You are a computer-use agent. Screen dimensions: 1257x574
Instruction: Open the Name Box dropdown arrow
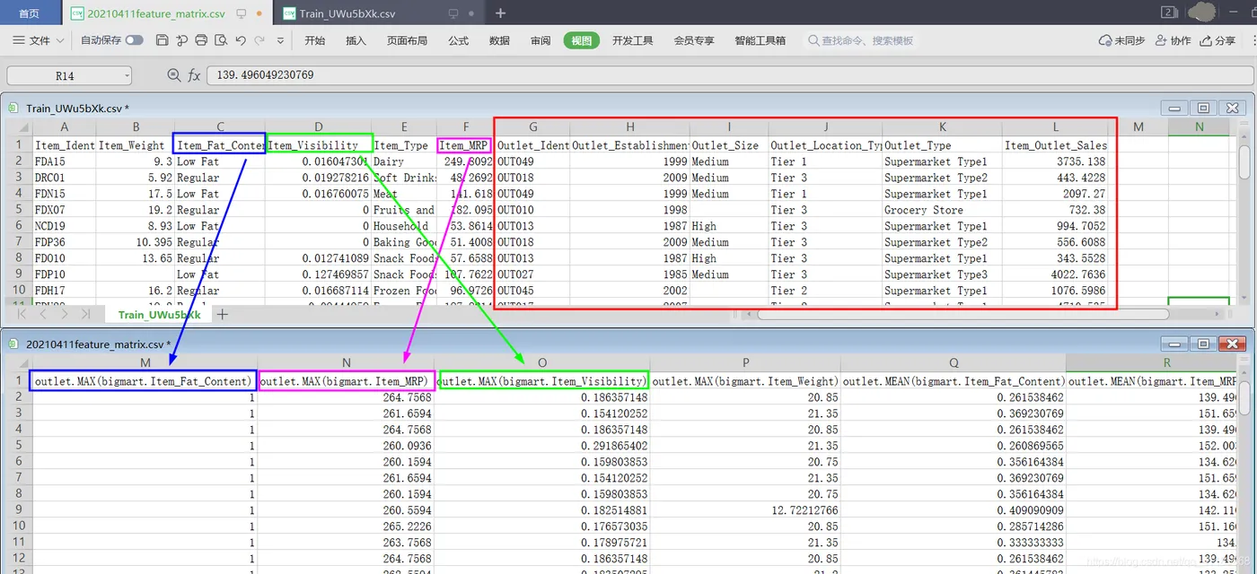[126, 76]
